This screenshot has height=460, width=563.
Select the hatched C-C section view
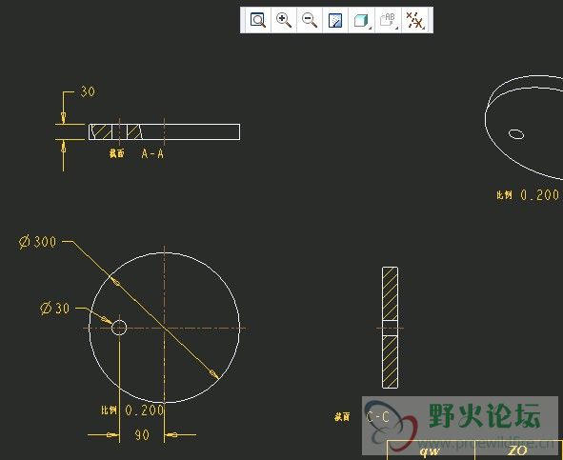click(x=390, y=328)
